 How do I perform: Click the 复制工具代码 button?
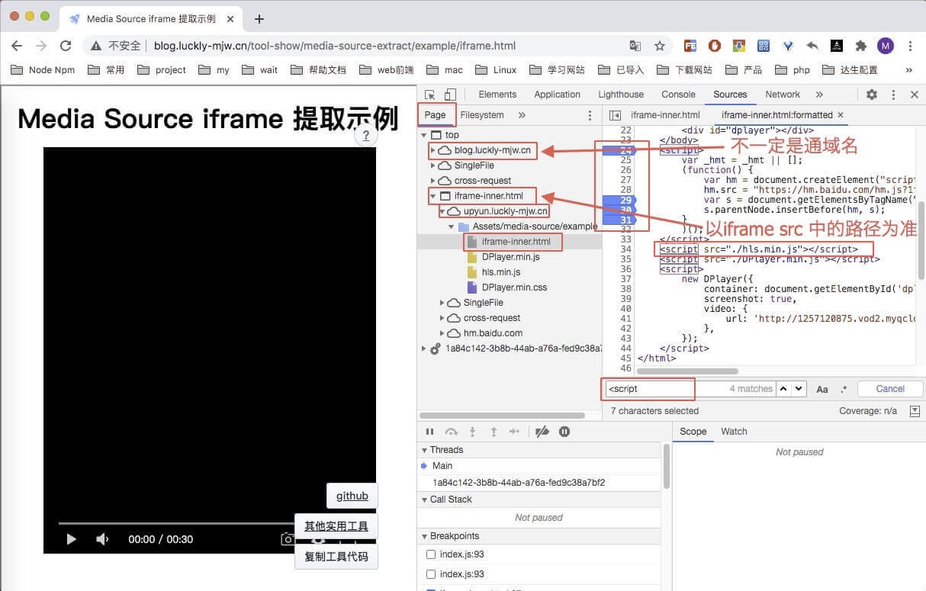(x=336, y=557)
